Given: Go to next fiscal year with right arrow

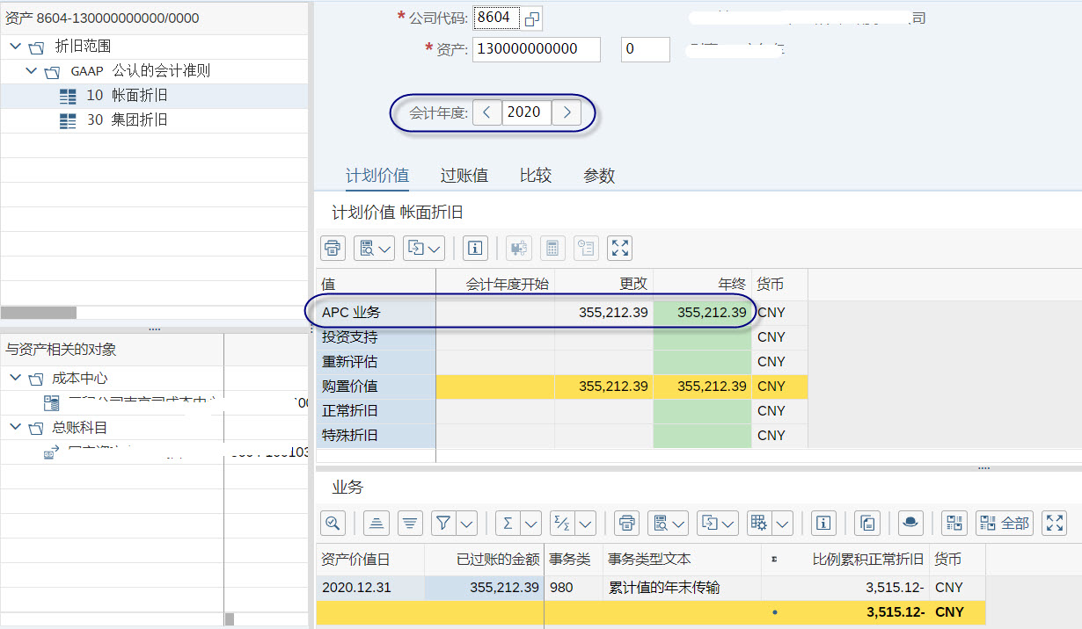Looking at the screenshot, I should point(567,112).
